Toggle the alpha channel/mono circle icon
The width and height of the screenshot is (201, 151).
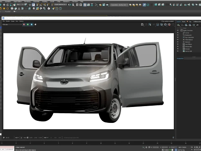(x=36, y=24)
